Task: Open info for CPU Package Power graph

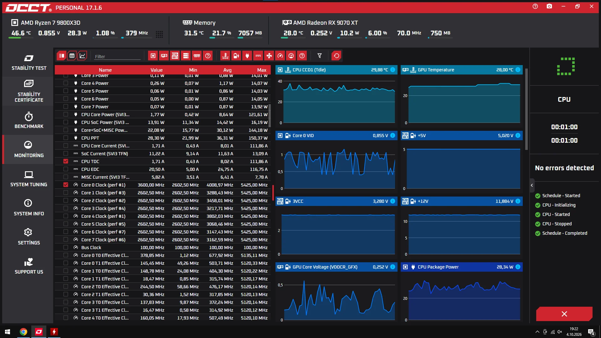Action: click(x=518, y=267)
